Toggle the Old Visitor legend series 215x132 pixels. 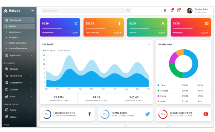tap(64, 51)
